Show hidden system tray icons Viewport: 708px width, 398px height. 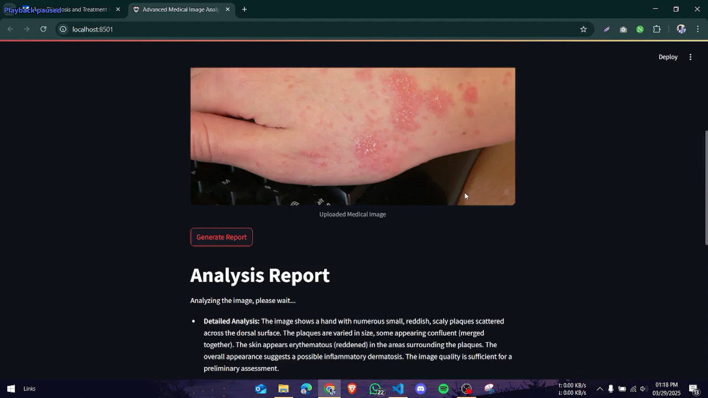(600, 389)
